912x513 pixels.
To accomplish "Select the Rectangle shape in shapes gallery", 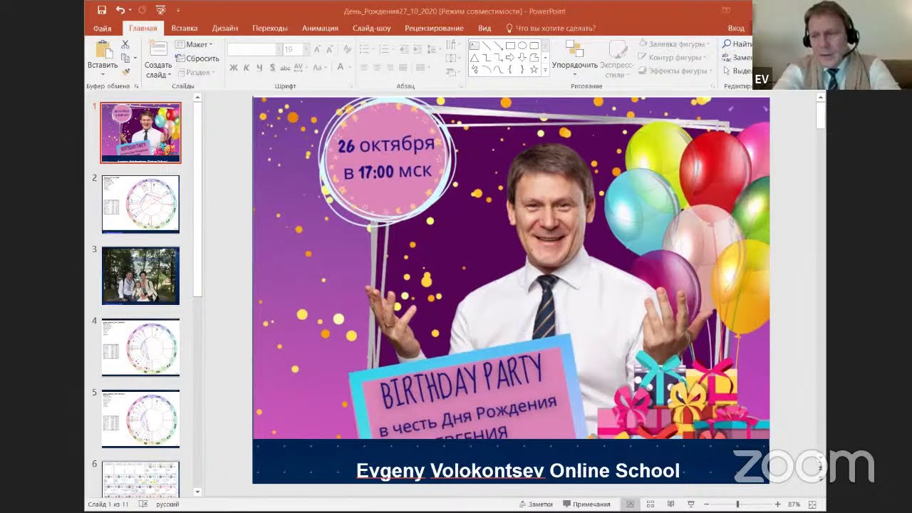I will click(x=510, y=46).
